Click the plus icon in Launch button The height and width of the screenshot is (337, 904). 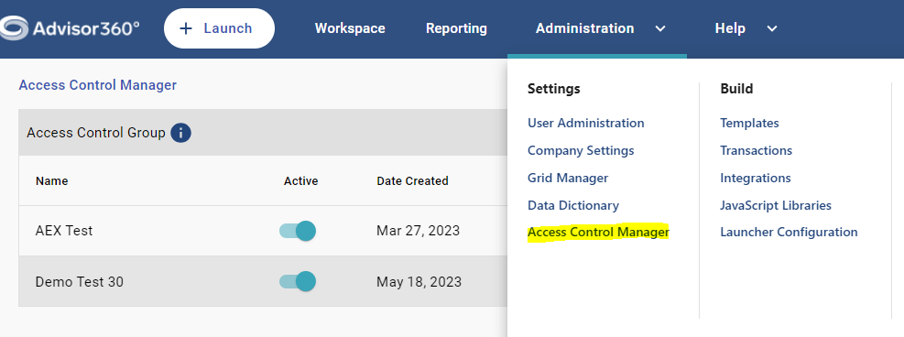[186, 28]
